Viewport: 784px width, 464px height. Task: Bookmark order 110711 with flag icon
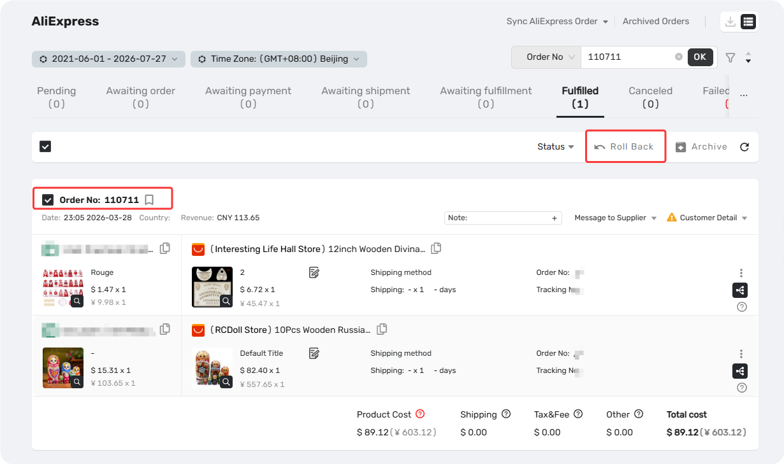pos(149,200)
